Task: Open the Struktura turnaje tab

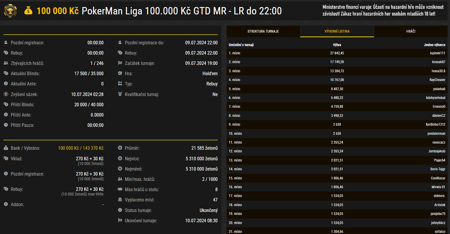Action: pyautogui.click(x=263, y=31)
